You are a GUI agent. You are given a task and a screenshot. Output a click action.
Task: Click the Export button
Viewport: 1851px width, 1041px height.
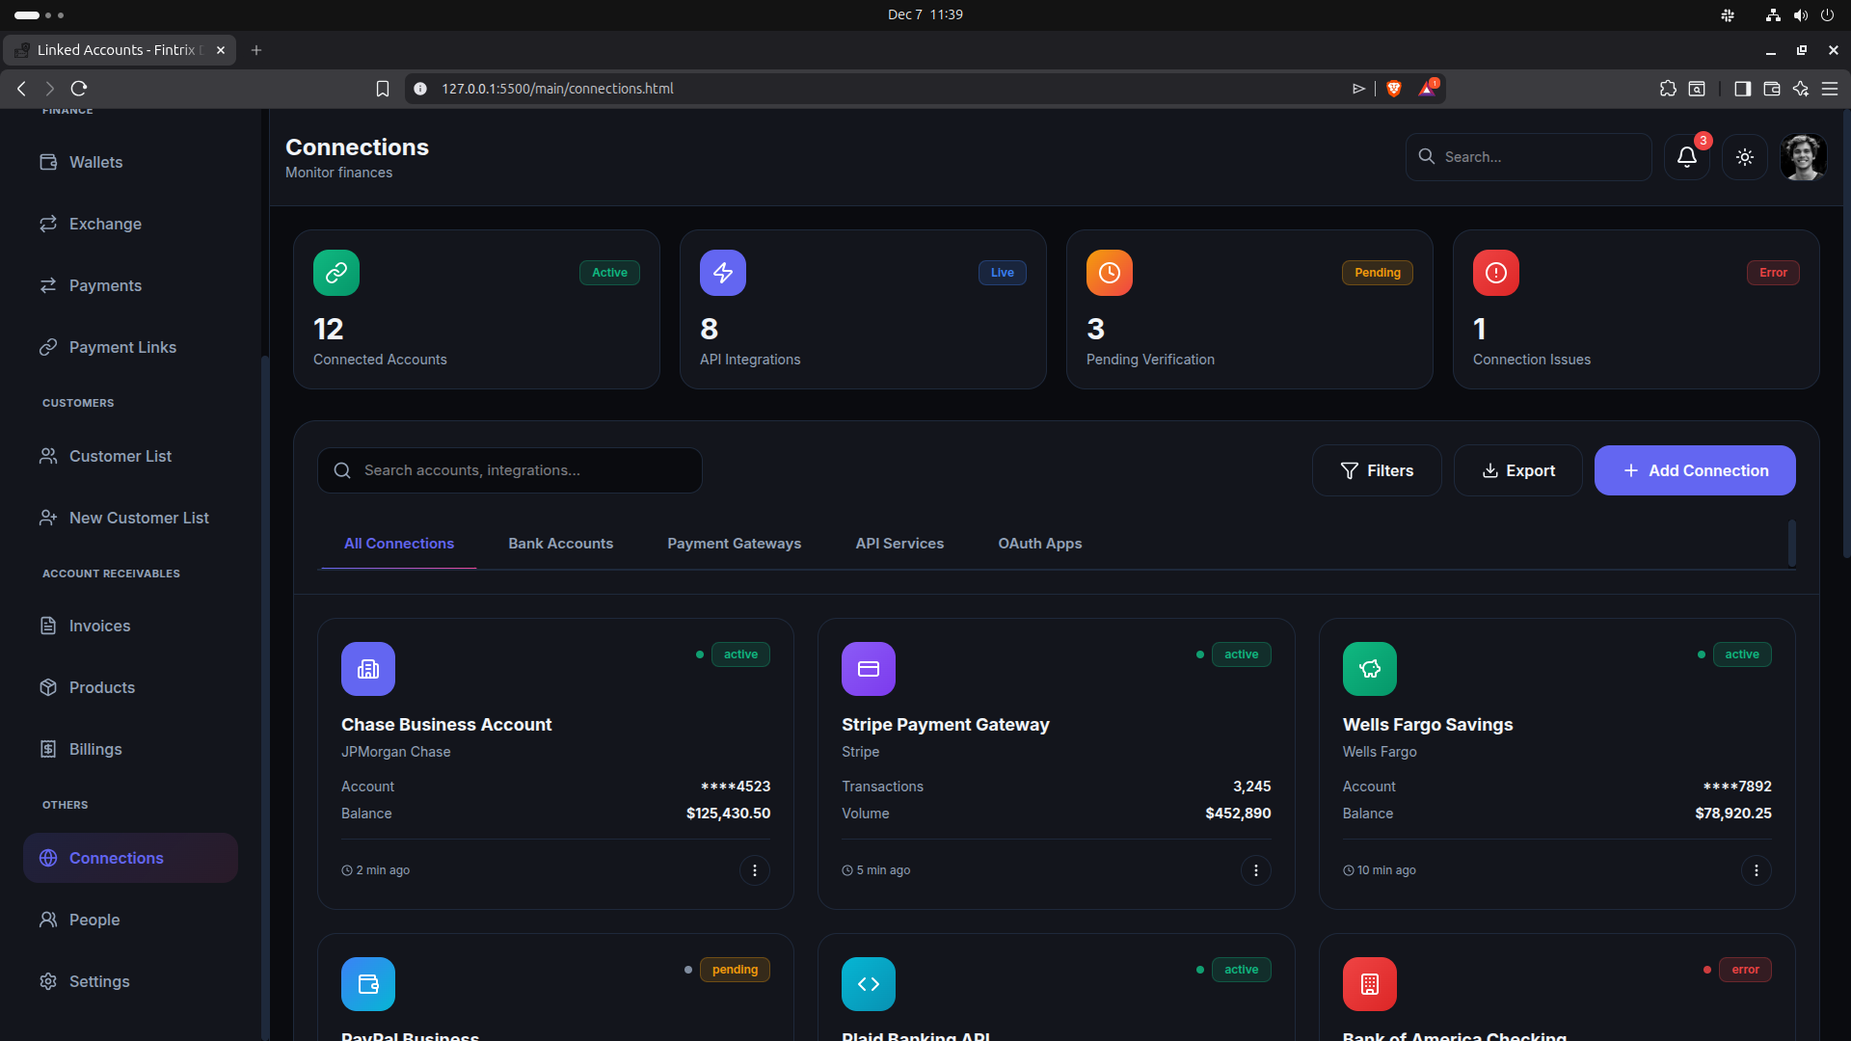[1517, 470]
